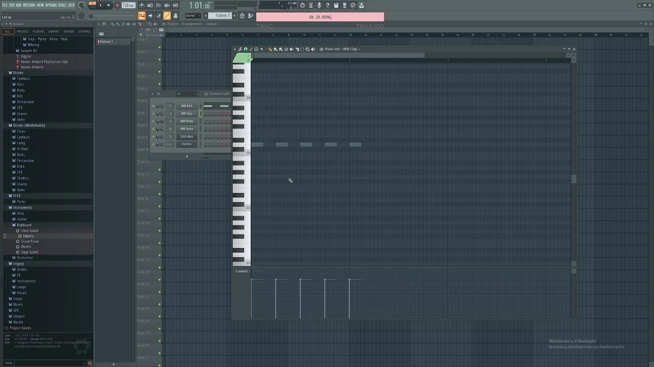Click the Electric preset in browser

point(29,236)
